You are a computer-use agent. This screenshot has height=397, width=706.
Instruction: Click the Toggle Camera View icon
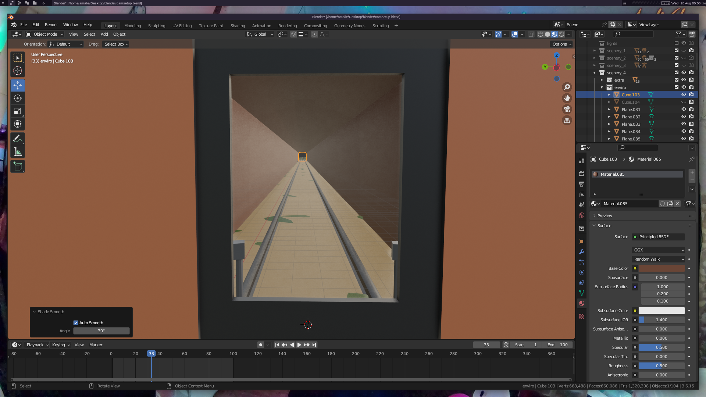click(x=567, y=109)
